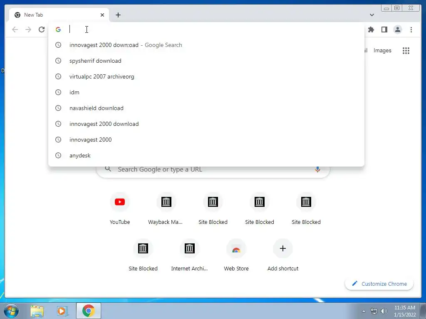Choose the 'innovagest 2000' suggestion without download
The image size is (426, 319).
206,140
